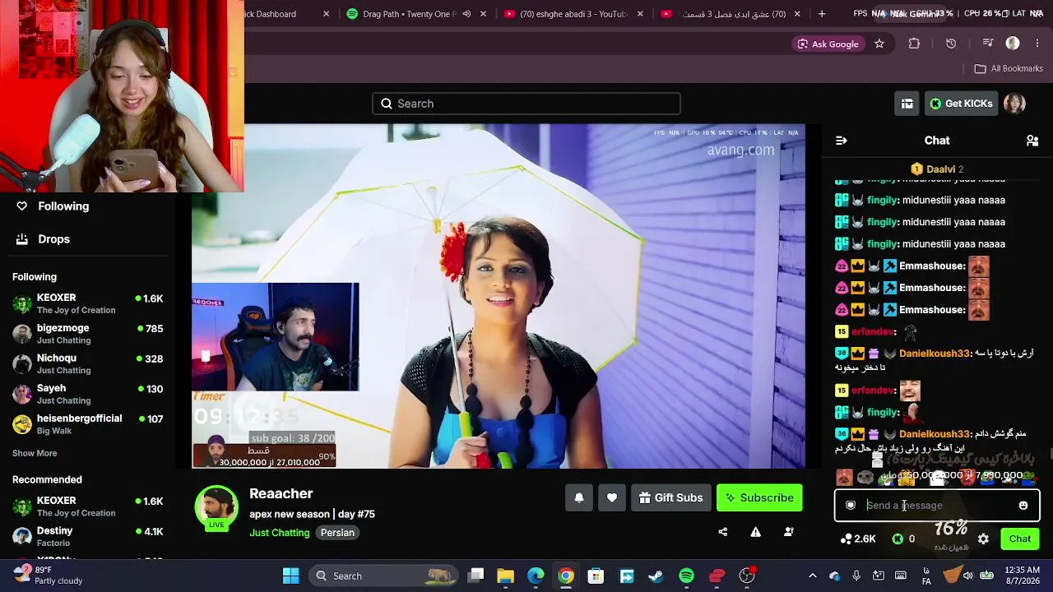The image size is (1053, 592).
Task: Open KEOXER channel in Recommended list
Action: click(x=88, y=506)
